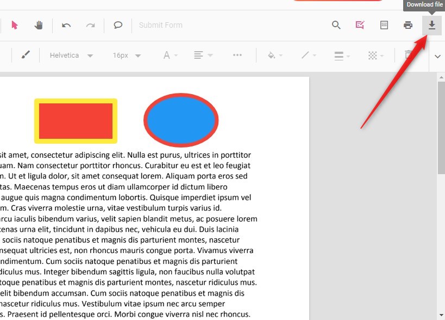Select the arrow selection tool
The image size is (445, 320).
point(15,25)
